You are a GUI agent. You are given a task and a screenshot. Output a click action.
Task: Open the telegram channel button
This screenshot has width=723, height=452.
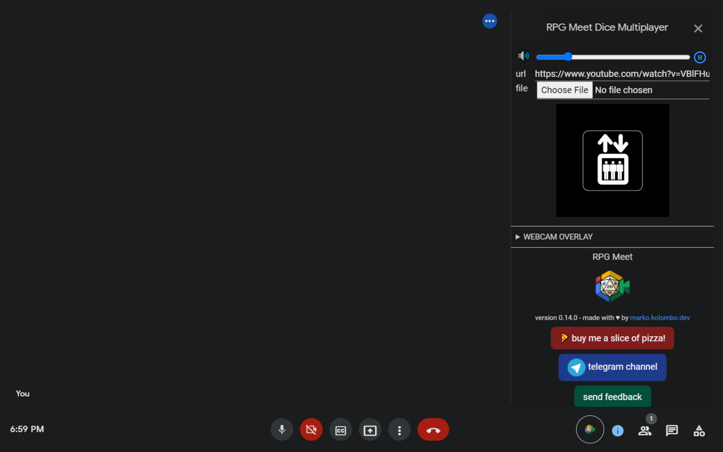612,367
